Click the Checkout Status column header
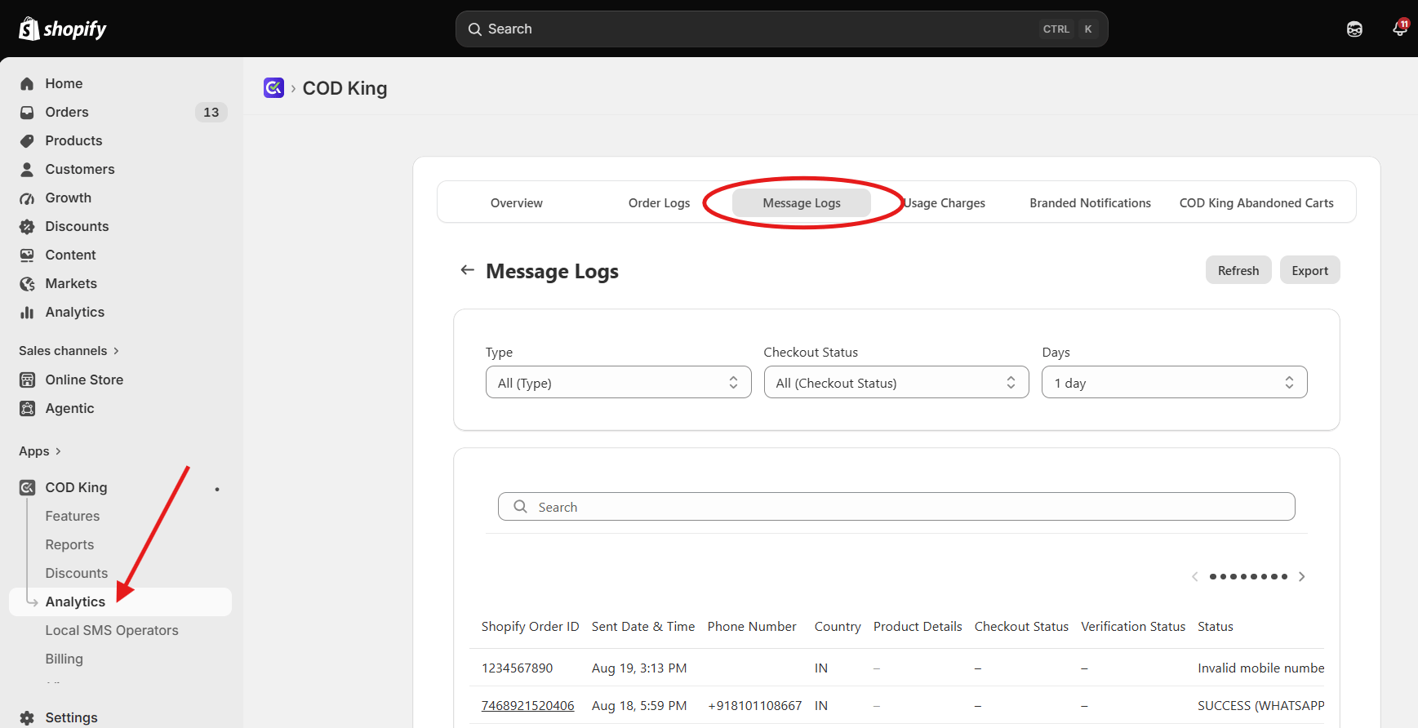Screen dimensions: 1418x728 pyautogui.click(x=1021, y=626)
